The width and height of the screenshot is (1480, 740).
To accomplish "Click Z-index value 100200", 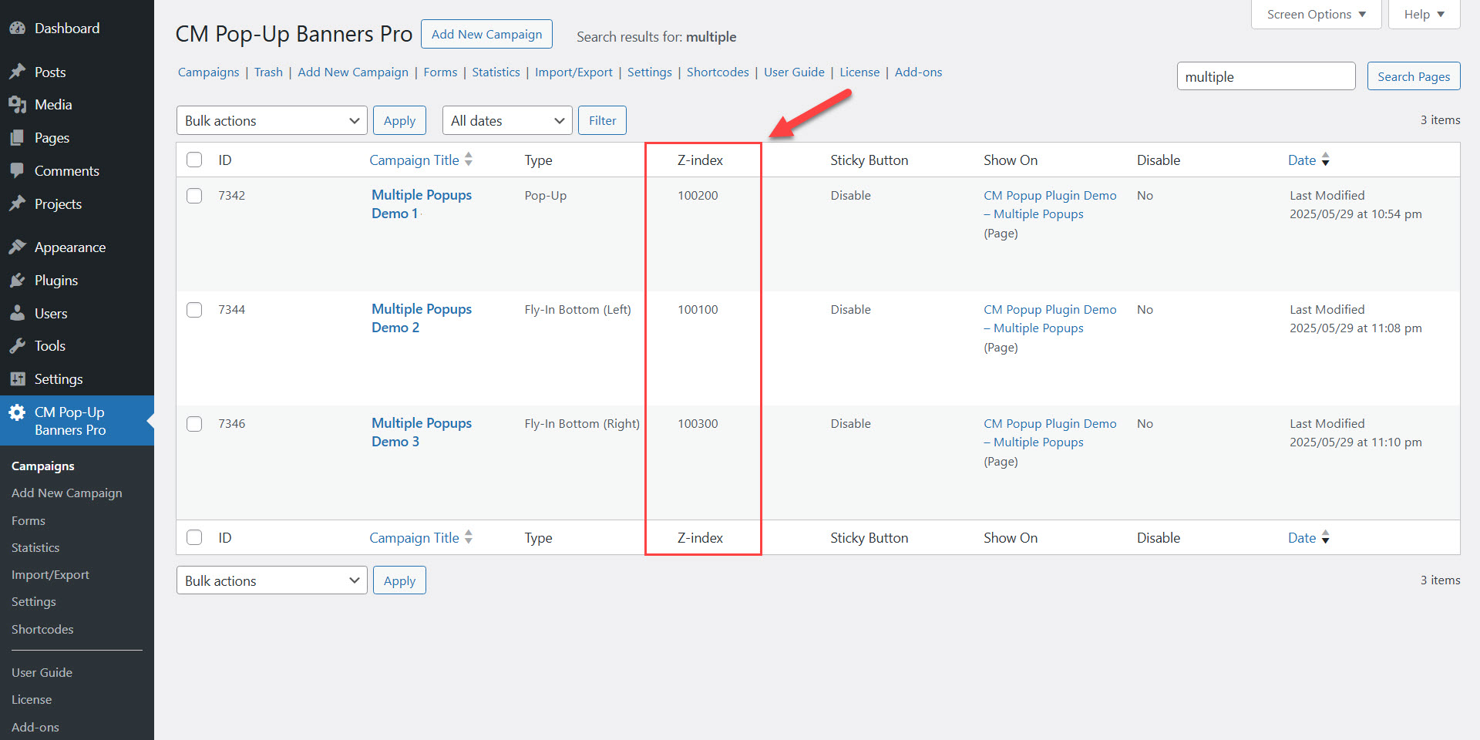I will coord(698,196).
